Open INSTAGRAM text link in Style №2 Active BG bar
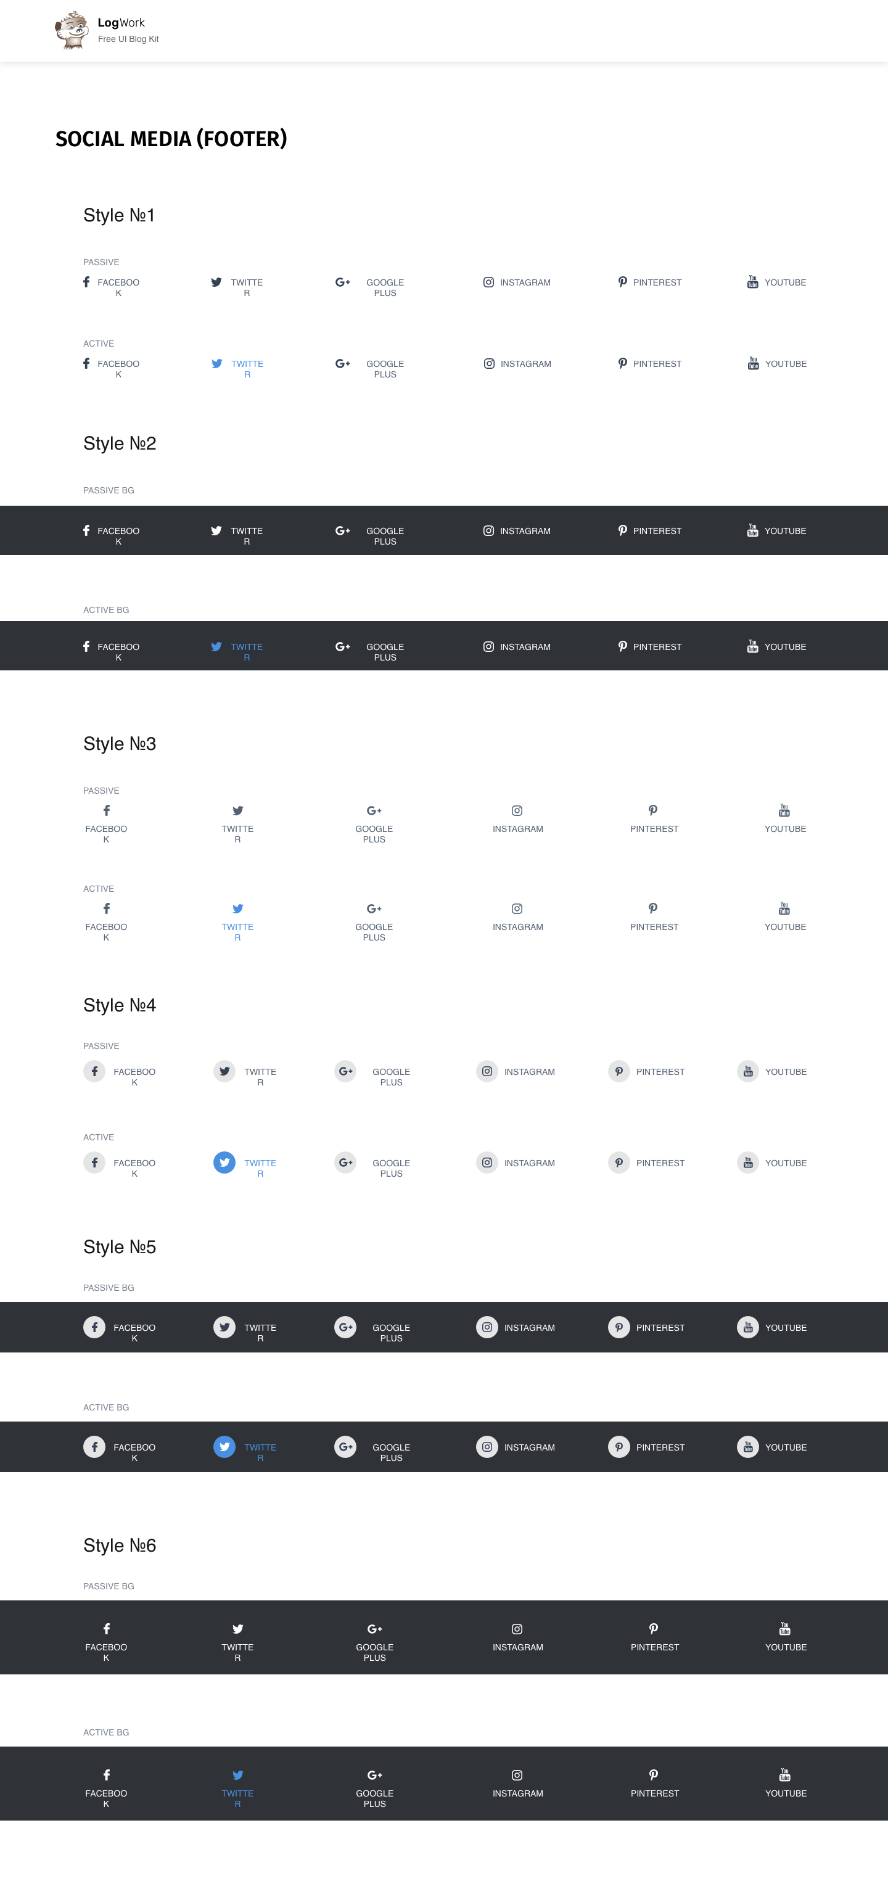The height and width of the screenshot is (1881, 888). pos(525,647)
